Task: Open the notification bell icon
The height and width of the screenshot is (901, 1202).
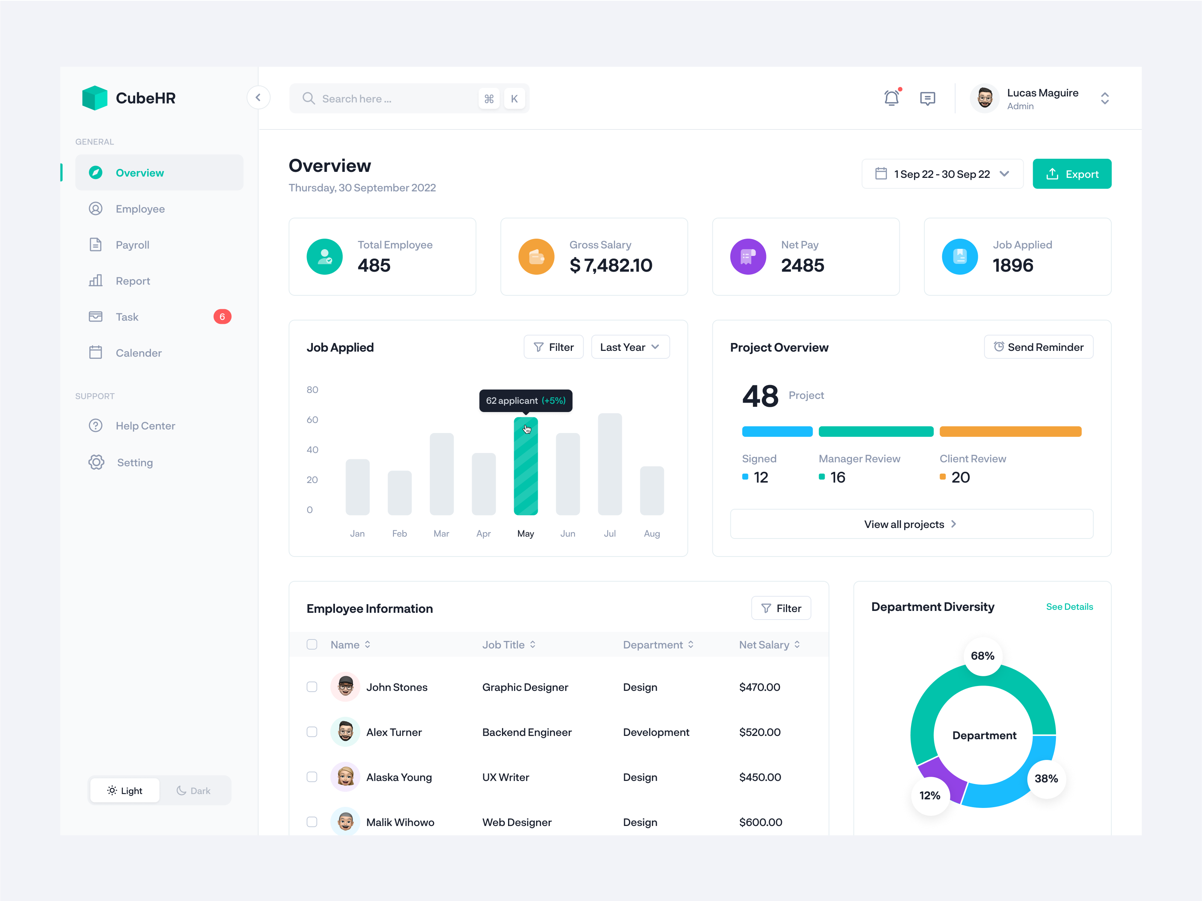Action: [x=892, y=98]
